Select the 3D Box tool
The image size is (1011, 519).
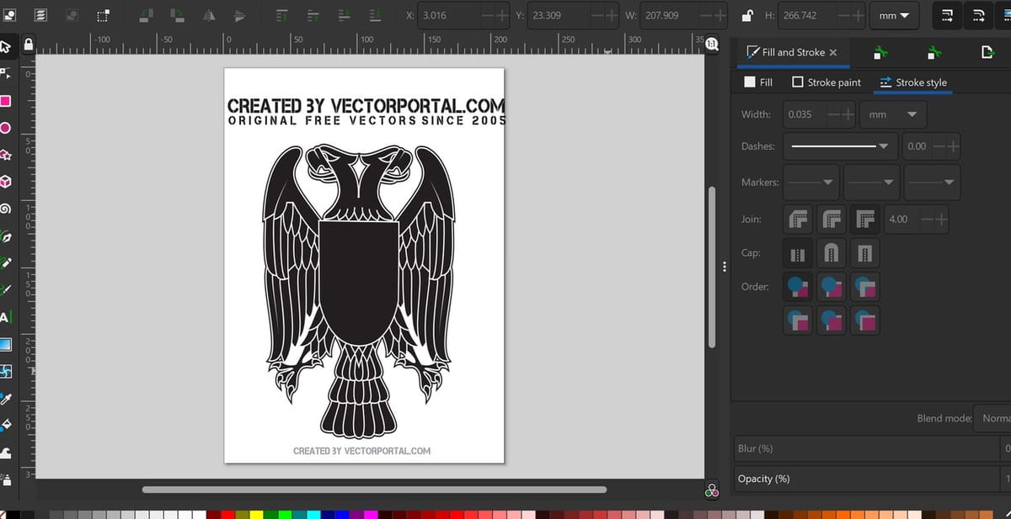point(5,182)
